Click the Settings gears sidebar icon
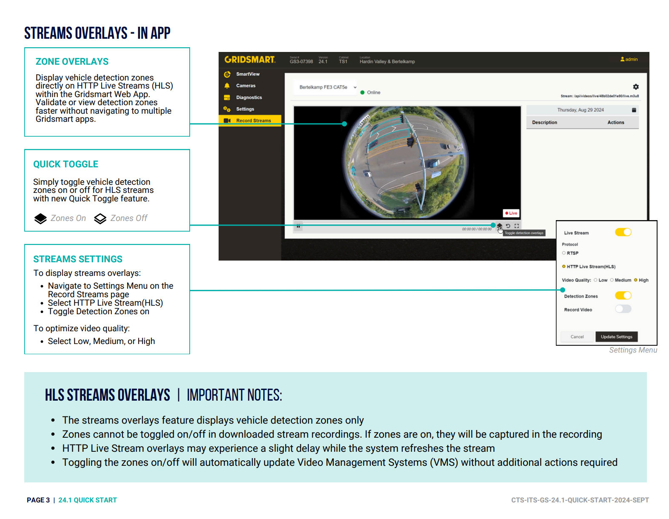Image resolution: width=669 pixels, height=519 pixels. click(227, 109)
